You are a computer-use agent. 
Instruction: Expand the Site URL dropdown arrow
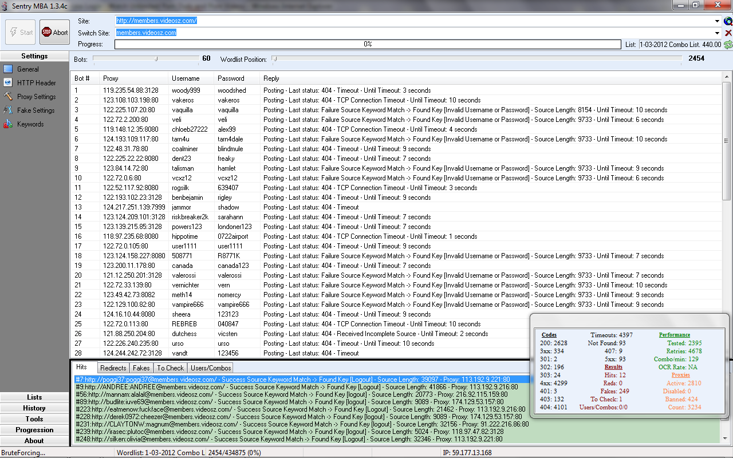point(718,21)
